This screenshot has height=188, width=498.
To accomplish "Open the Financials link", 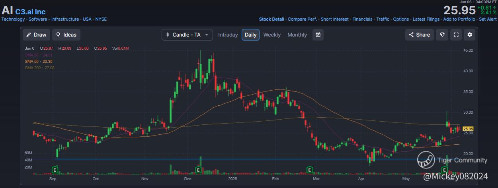I will coord(362,19).
